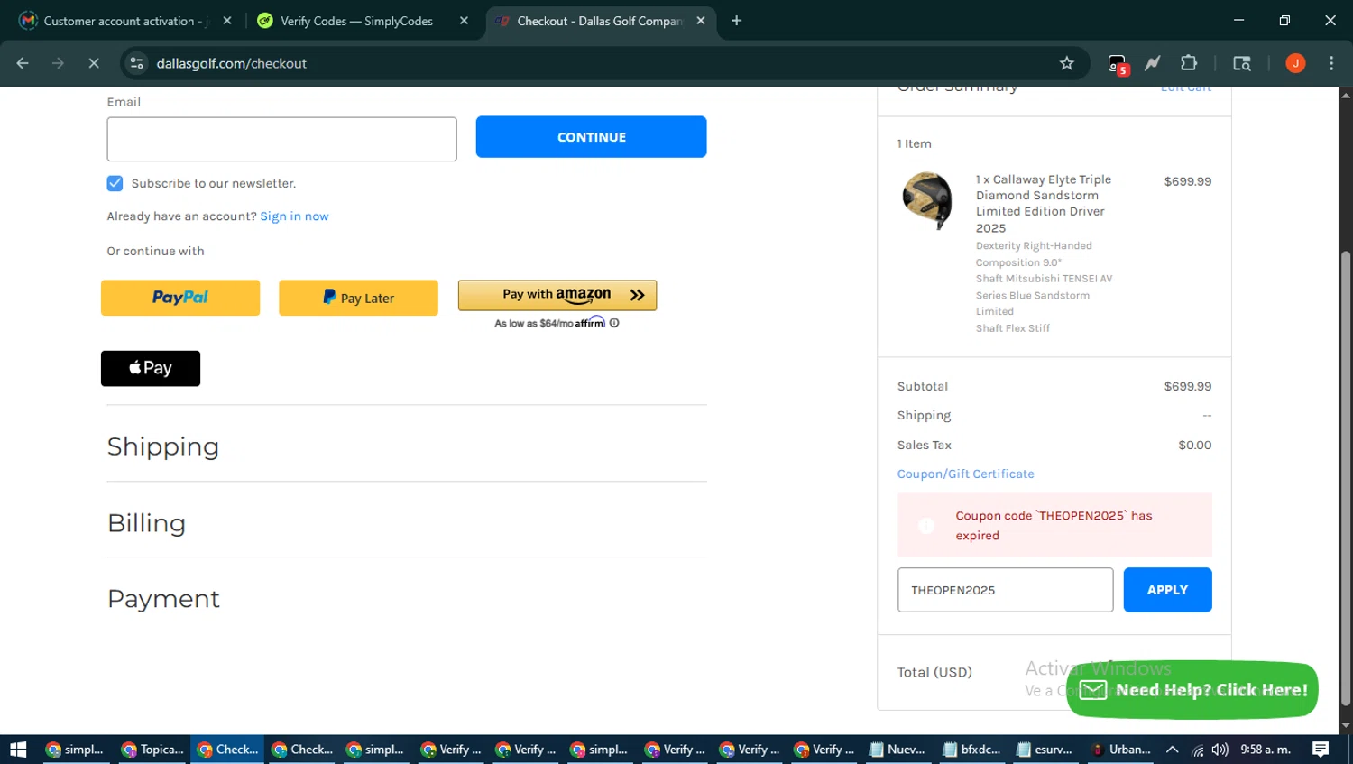Click the scrollbar down arrow
1353x764 pixels.
coord(1346,726)
